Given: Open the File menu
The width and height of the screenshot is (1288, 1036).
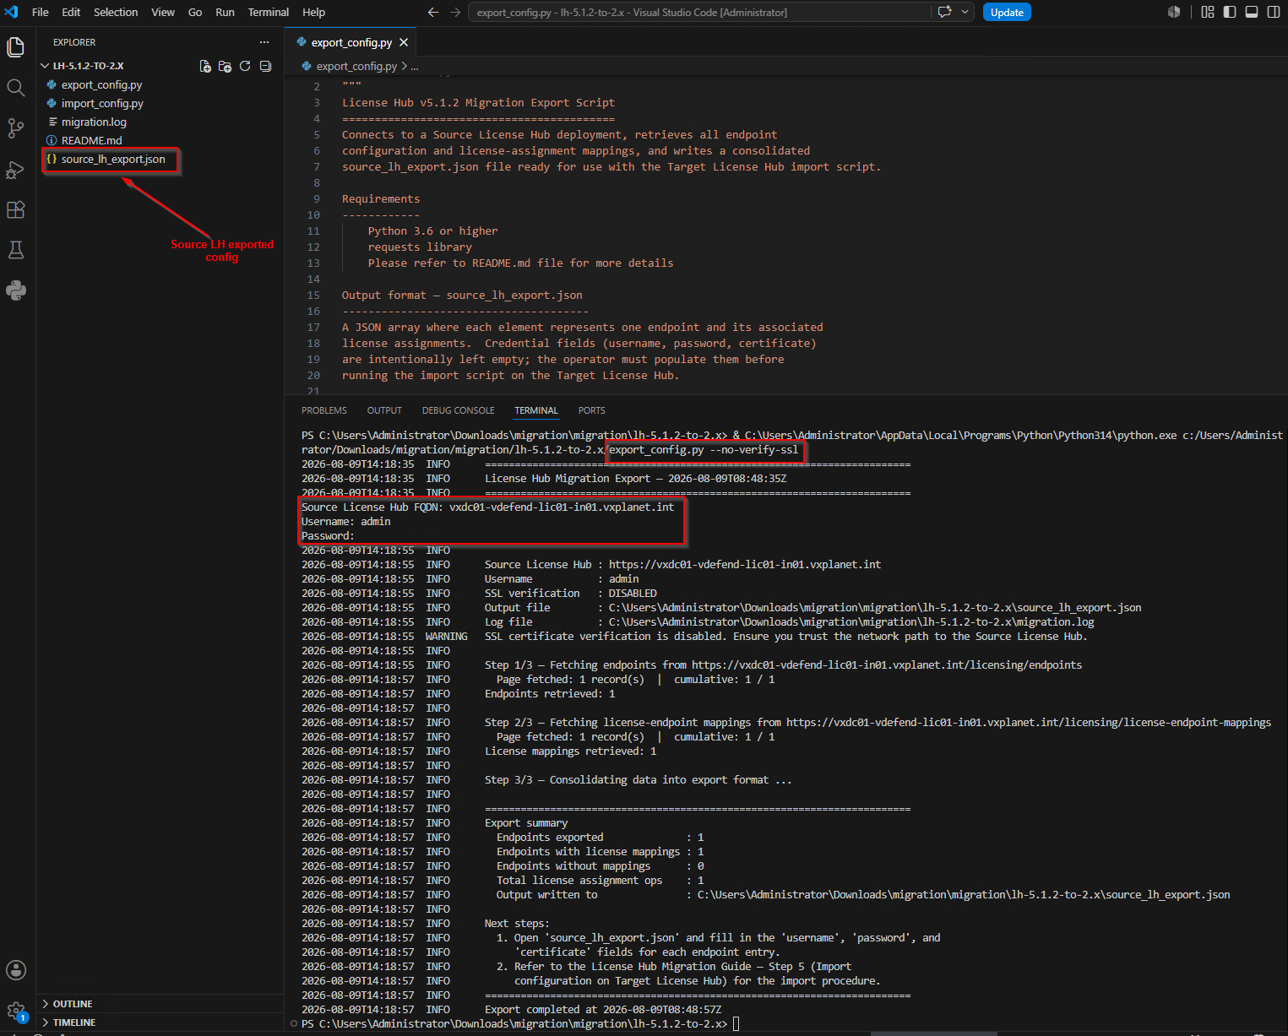Looking at the screenshot, I should pos(40,12).
